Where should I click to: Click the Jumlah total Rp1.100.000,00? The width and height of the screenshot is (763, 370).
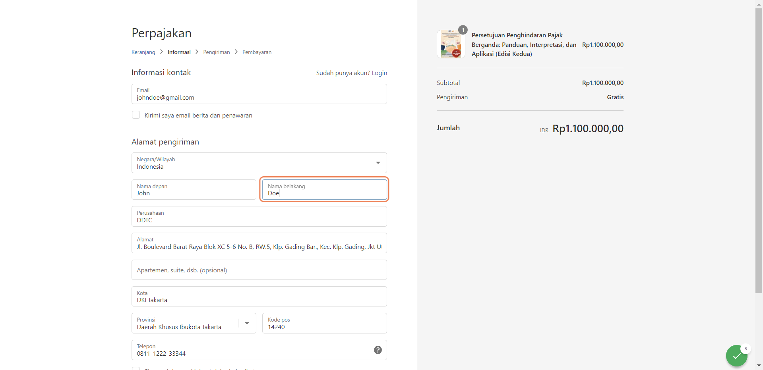[588, 129]
